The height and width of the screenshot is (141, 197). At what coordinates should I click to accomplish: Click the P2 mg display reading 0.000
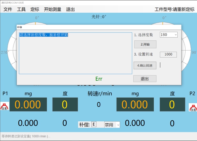[x=135, y=105]
